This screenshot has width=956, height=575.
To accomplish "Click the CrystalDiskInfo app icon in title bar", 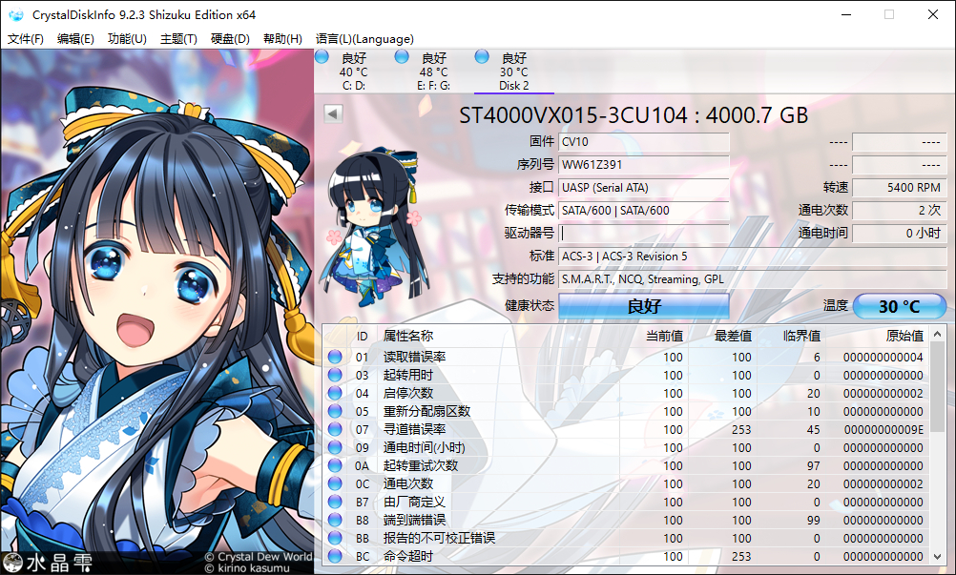I will coord(16,14).
